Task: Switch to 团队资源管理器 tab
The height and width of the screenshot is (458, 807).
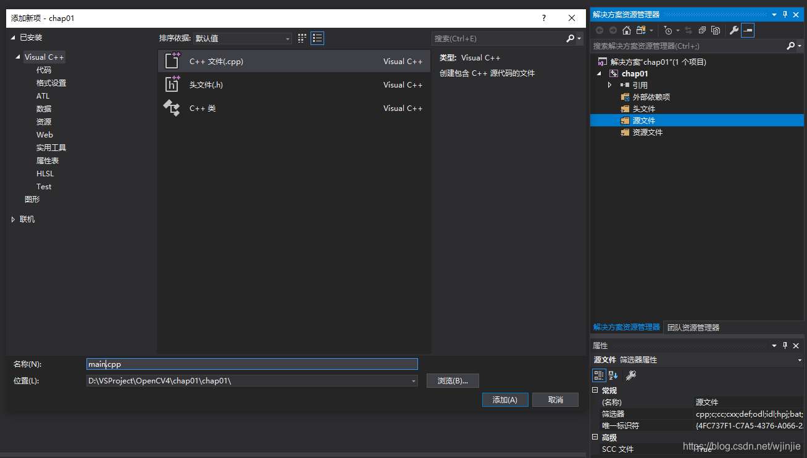Action: pyautogui.click(x=693, y=327)
